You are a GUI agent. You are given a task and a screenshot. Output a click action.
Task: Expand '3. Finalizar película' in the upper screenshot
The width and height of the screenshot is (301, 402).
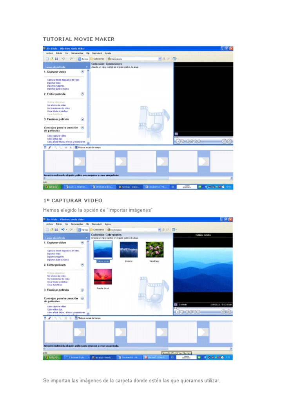point(82,119)
